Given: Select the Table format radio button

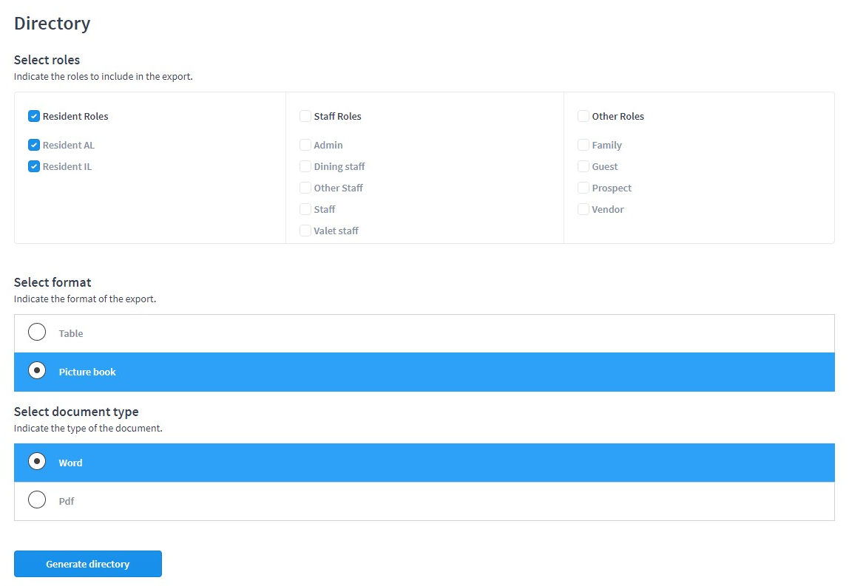Looking at the screenshot, I should pos(37,333).
